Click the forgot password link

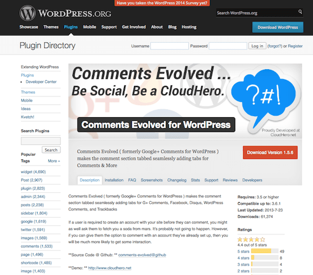(x=275, y=46)
